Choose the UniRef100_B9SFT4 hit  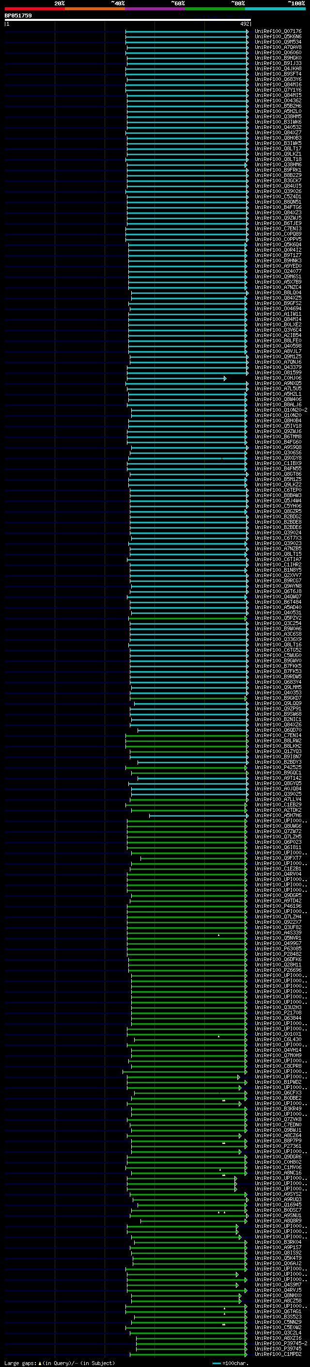pos(278,74)
